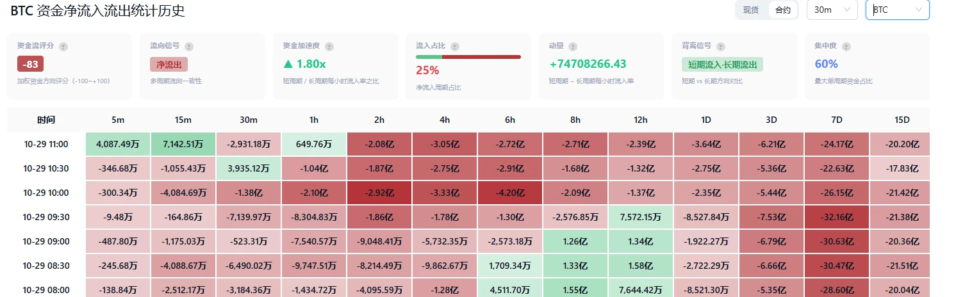
Task: Select the 10-29 09:00 row time
Action: coord(46,241)
